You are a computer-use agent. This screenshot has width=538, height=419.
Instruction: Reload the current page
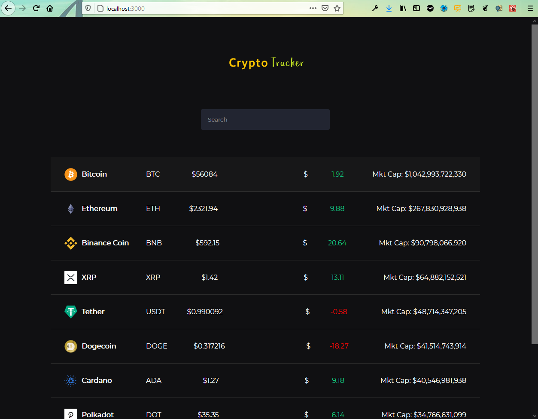tap(36, 8)
